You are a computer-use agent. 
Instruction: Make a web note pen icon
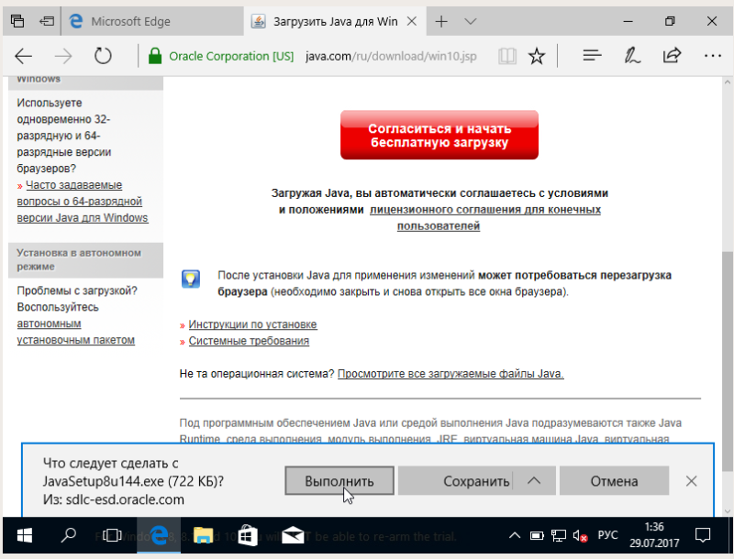point(632,56)
